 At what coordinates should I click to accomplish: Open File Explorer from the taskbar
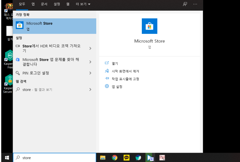103,157
